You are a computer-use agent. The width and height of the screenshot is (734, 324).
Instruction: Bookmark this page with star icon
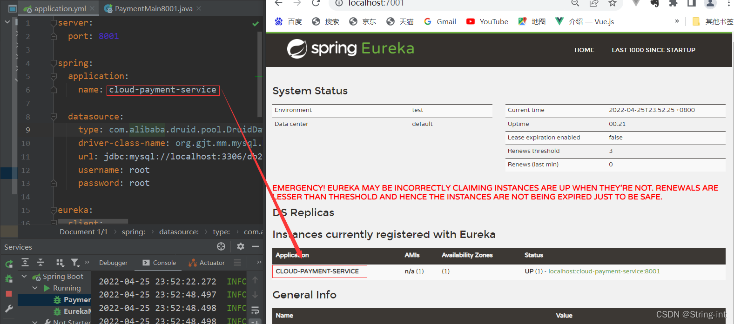613,3
